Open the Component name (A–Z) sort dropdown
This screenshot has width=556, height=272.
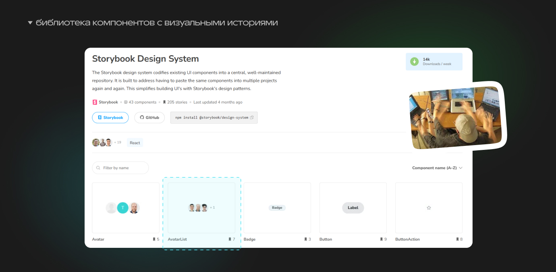(437, 168)
